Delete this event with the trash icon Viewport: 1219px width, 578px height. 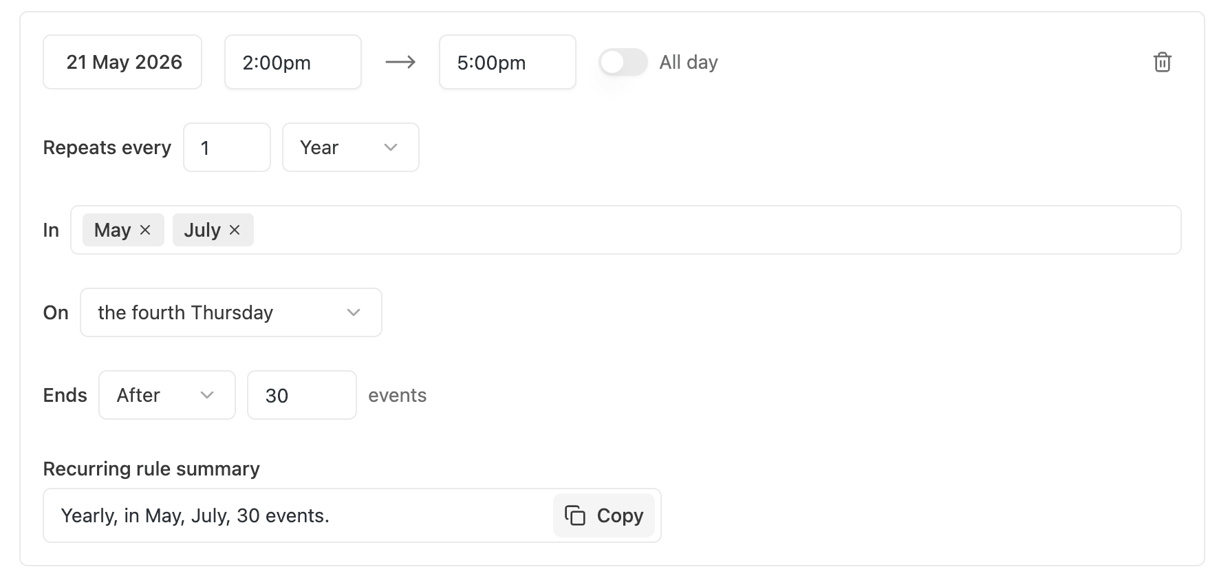click(x=1162, y=62)
